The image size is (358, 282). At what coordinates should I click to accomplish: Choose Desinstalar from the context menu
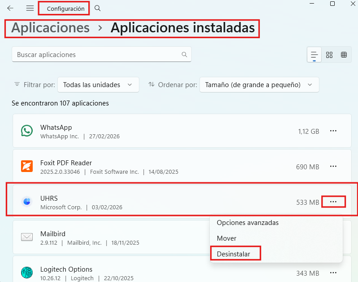click(x=233, y=254)
